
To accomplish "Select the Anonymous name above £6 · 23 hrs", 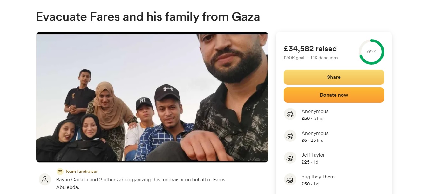I will tap(315, 133).
